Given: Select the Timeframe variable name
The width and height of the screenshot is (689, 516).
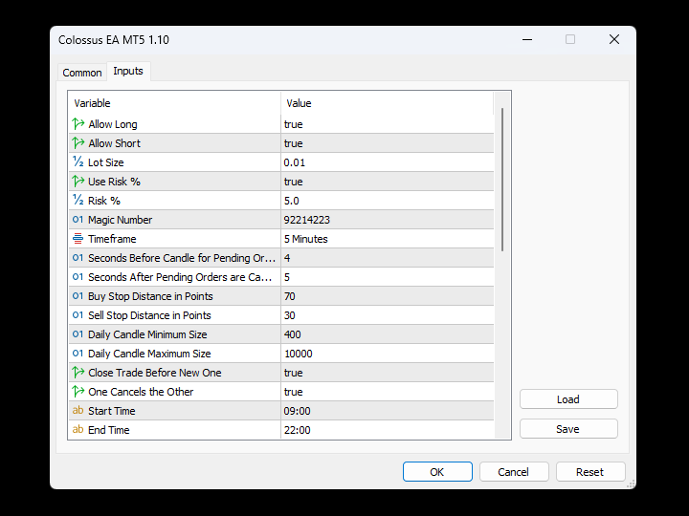Looking at the screenshot, I should (x=112, y=239).
